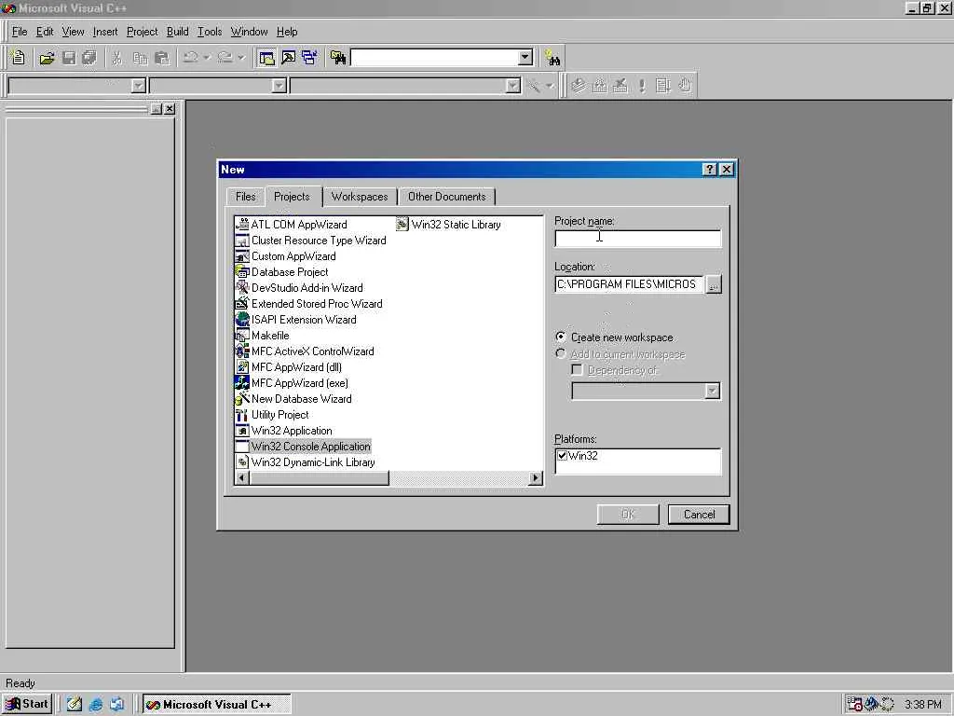
Task: Click the Project name input field
Action: [x=637, y=239]
